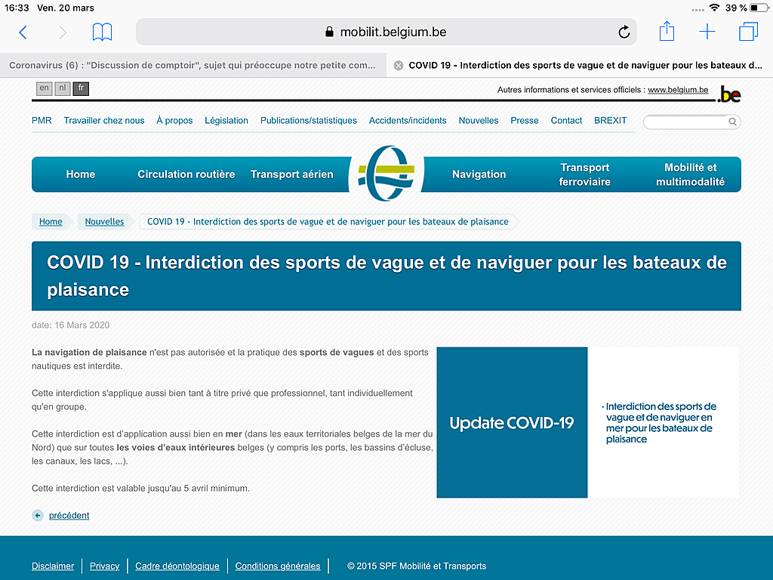Switch to the Coronavirus (6) tab
Image resolution: width=773 pixels, height=580 pixels.
pyautogui.click(x=192, y=65)
